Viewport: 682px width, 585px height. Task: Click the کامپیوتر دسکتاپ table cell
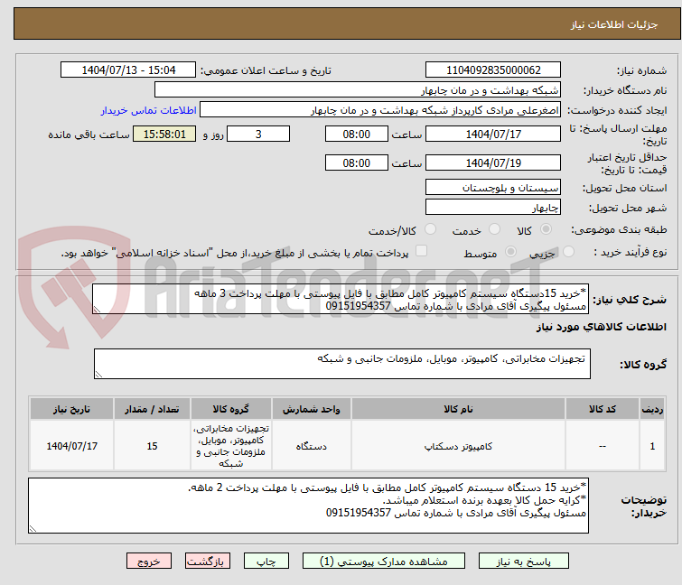pos(458,446)
